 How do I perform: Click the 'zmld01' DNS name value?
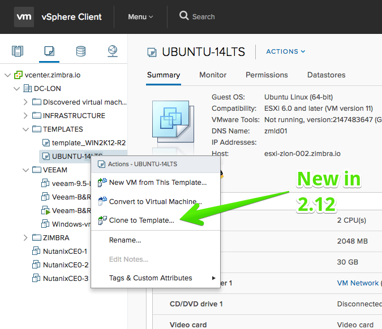[276, 131]
